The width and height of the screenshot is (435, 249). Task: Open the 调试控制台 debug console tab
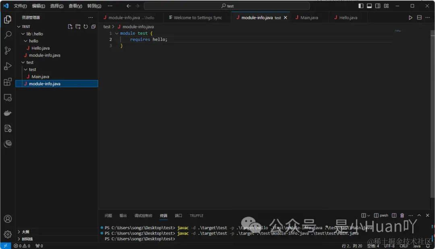point(143,216)
